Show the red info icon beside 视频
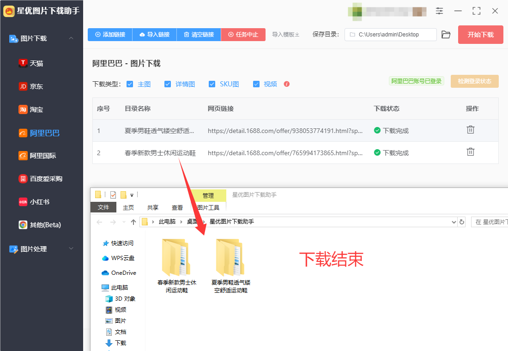This screenshot has width=508, height=351. [287, 84]
